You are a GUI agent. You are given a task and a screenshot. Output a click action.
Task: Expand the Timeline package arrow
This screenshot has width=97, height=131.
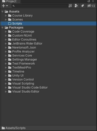(6, 71)
